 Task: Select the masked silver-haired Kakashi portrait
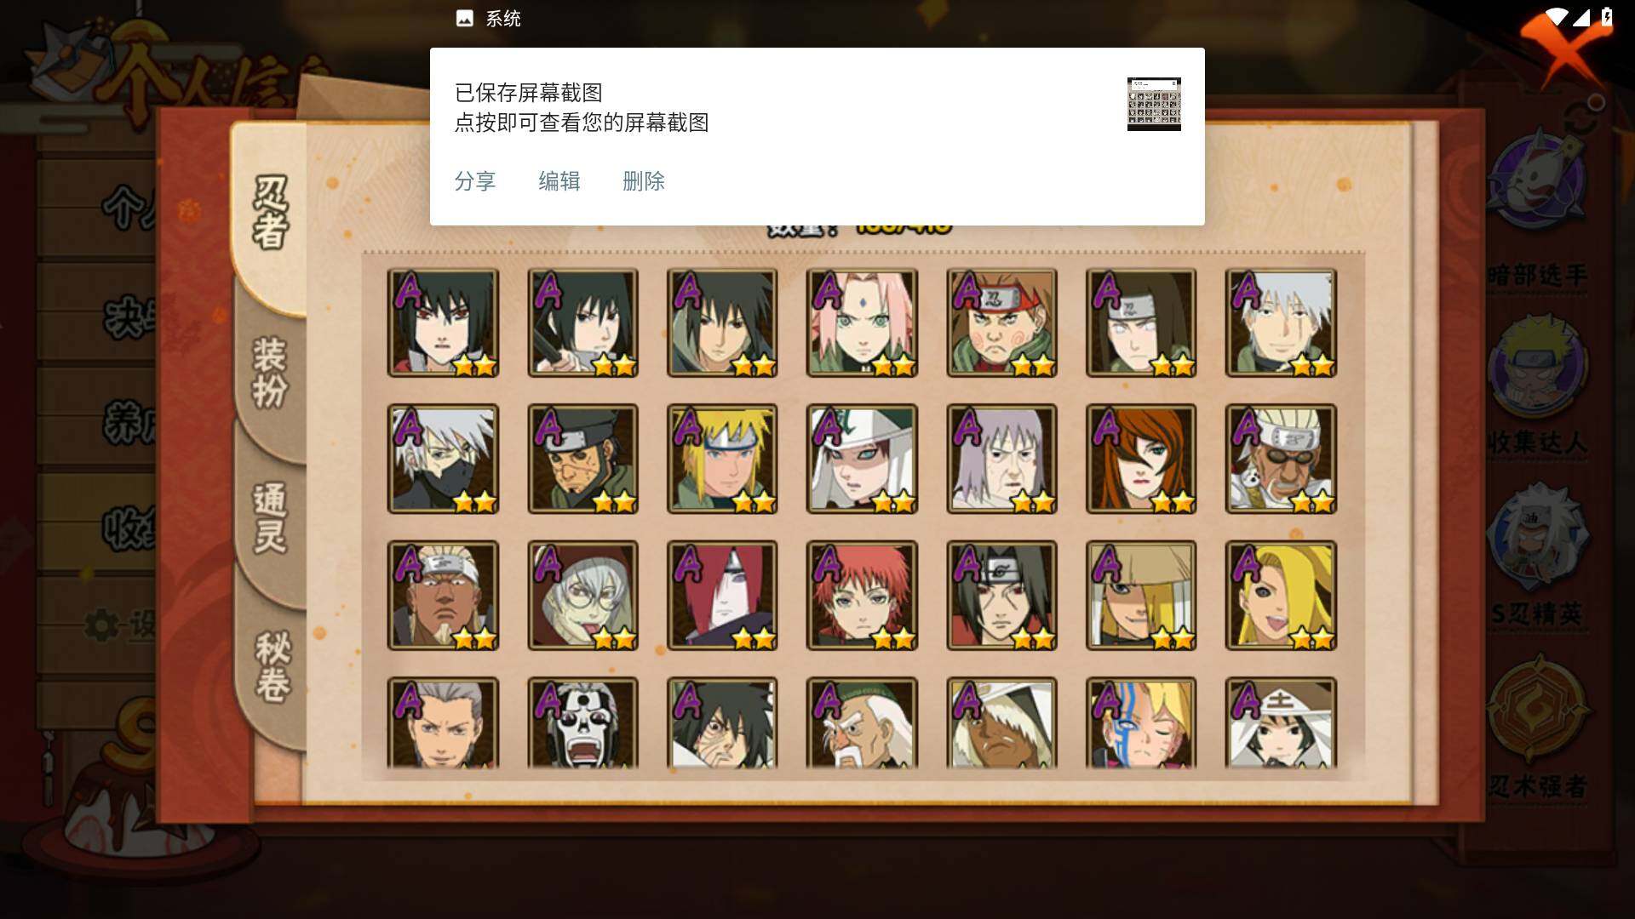443,459
